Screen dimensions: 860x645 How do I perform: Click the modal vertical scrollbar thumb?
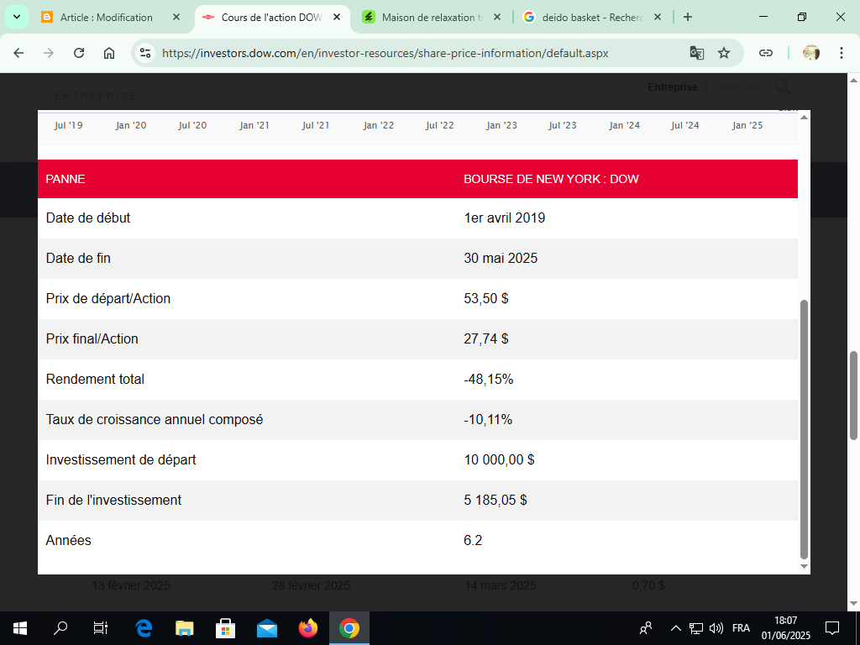[804, 429]
